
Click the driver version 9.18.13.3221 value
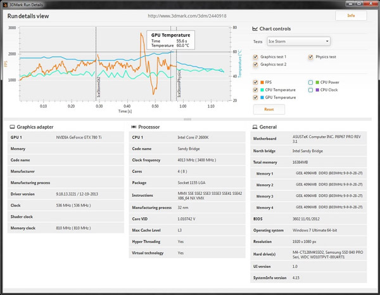tap(77, 194)
